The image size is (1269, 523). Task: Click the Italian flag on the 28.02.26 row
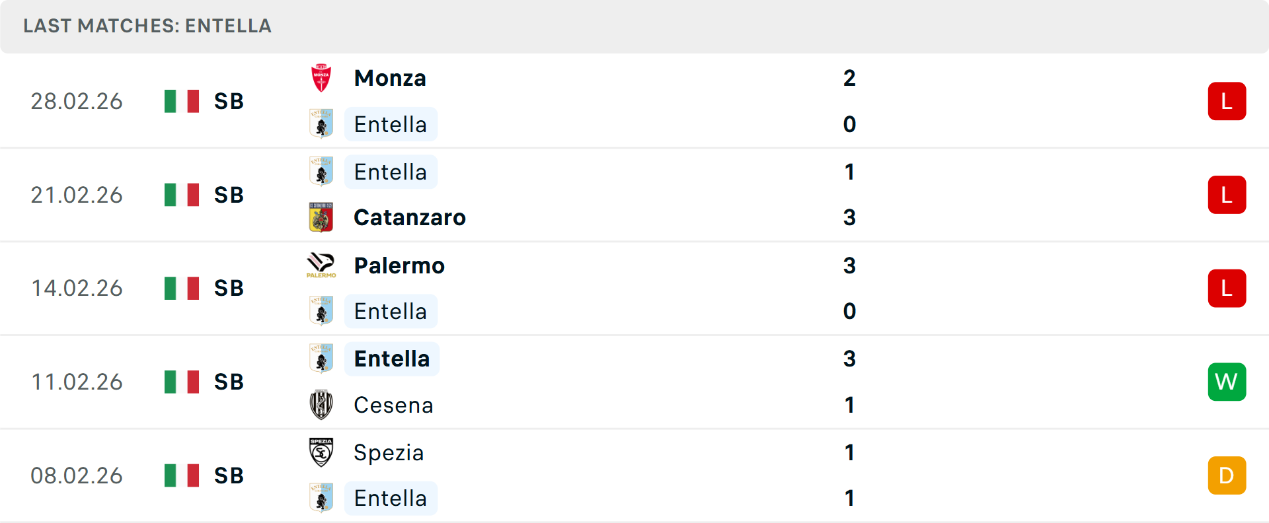pos(182,100)
